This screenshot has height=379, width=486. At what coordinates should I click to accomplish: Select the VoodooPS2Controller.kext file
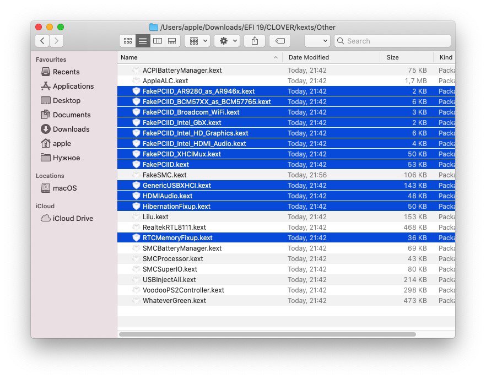286,290
